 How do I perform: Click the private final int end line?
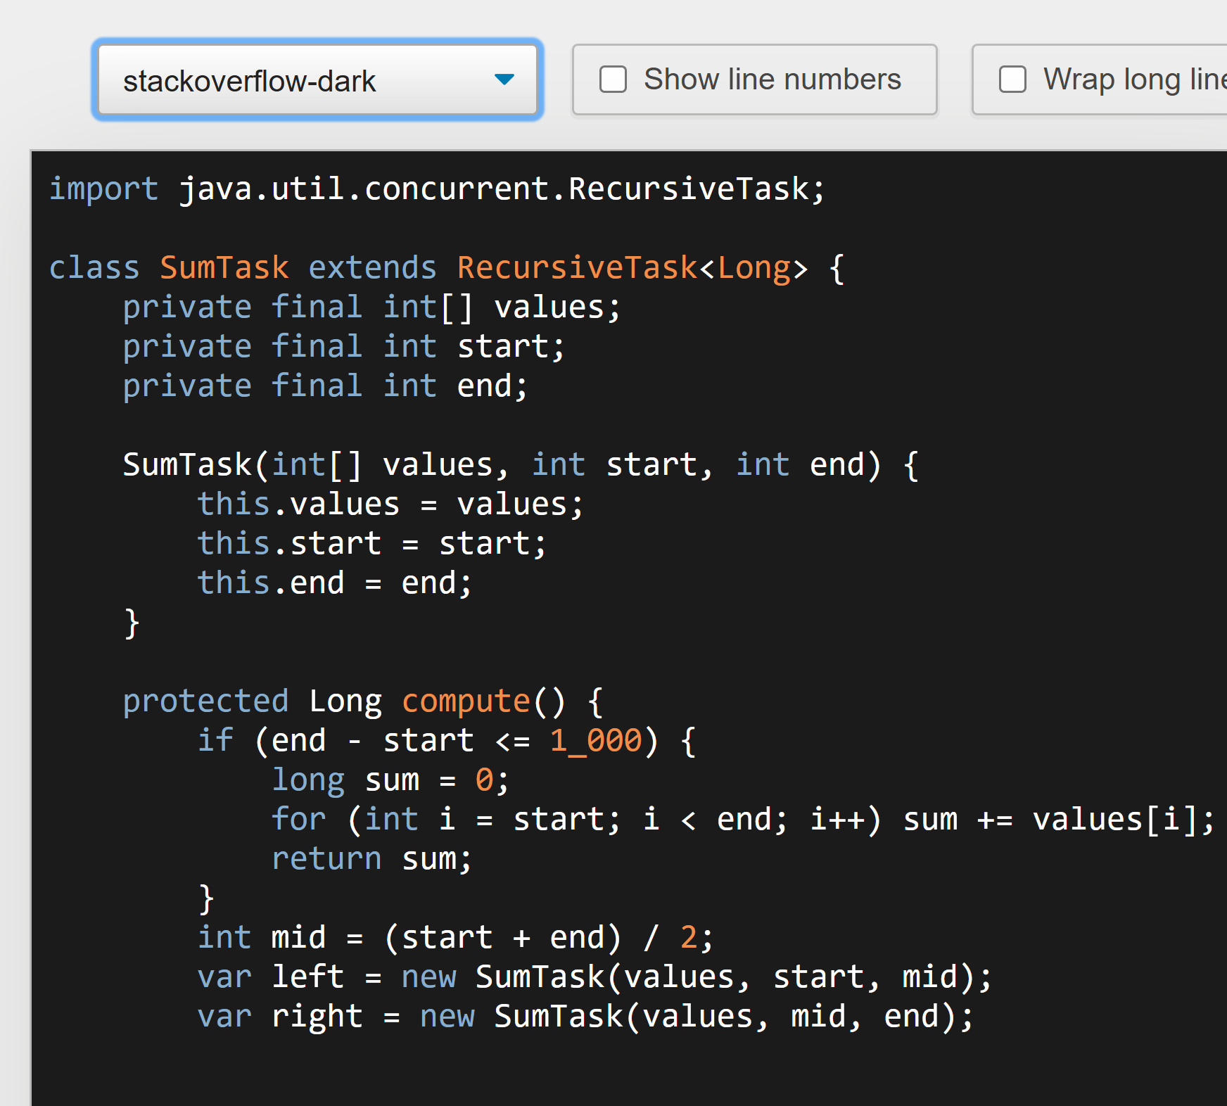tap(326, 386)
